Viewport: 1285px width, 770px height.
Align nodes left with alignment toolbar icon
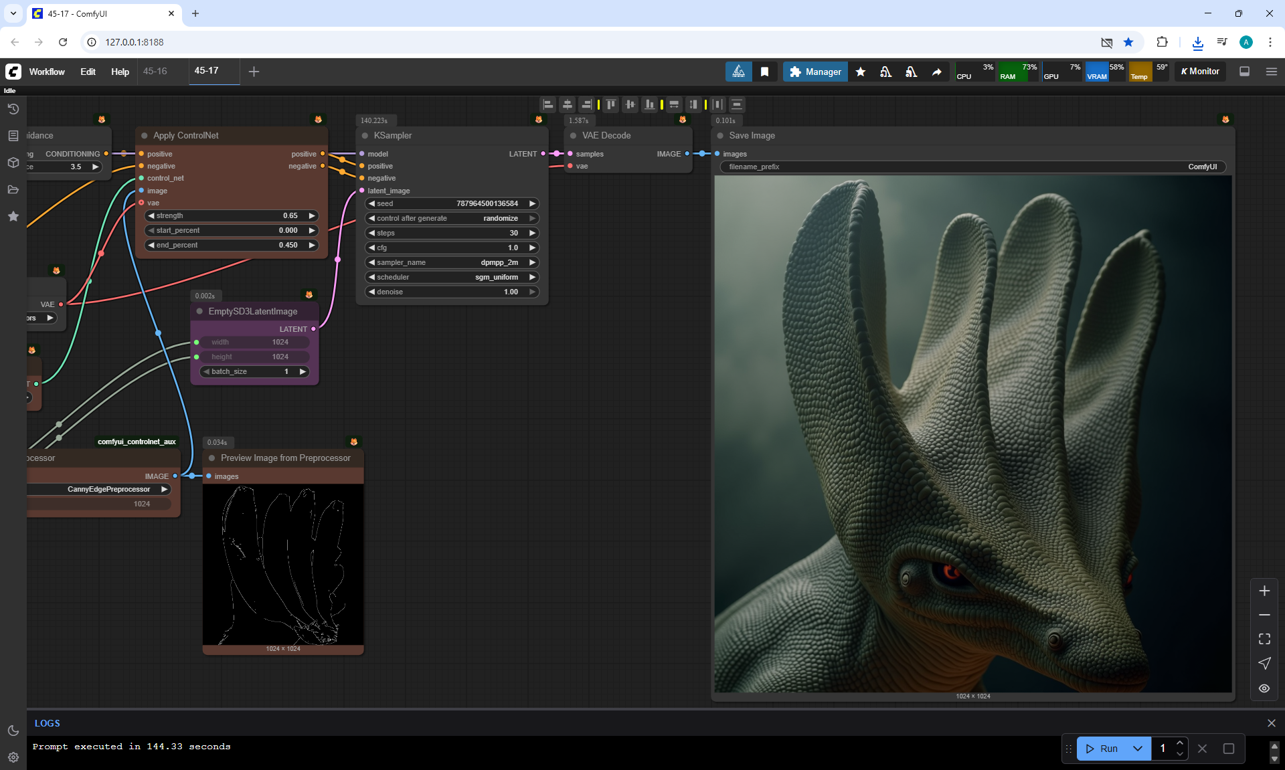[x=548, y=104]
